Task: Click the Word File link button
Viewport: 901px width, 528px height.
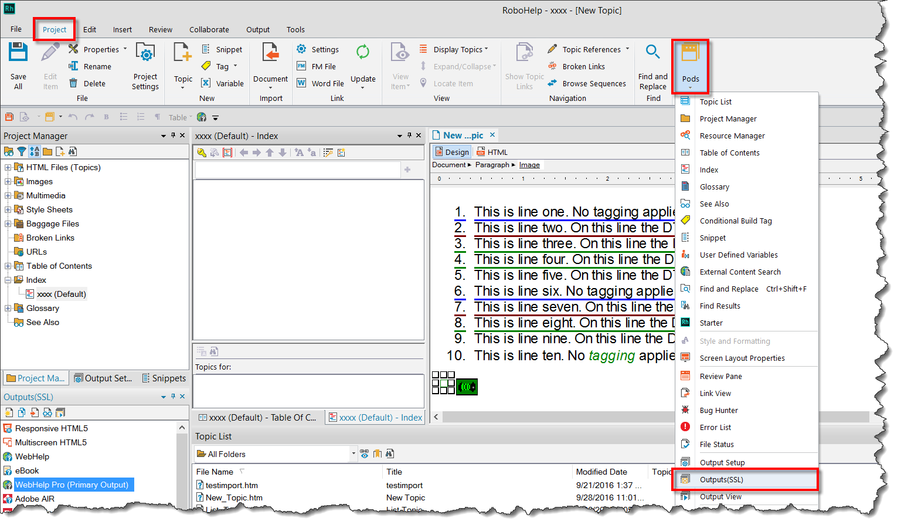Action: coord(321,83)
